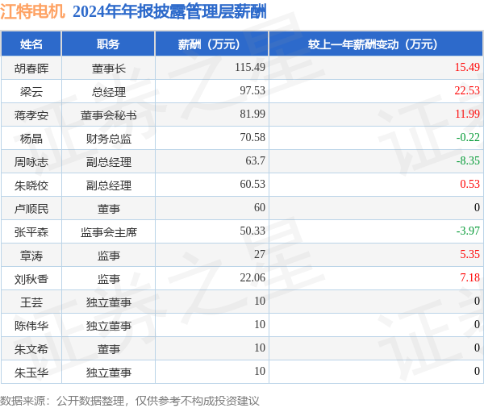Viewport: 484px width, 408px height.
Task: Click the 监事会主席 position cell
Action: (x=109, y=232)
